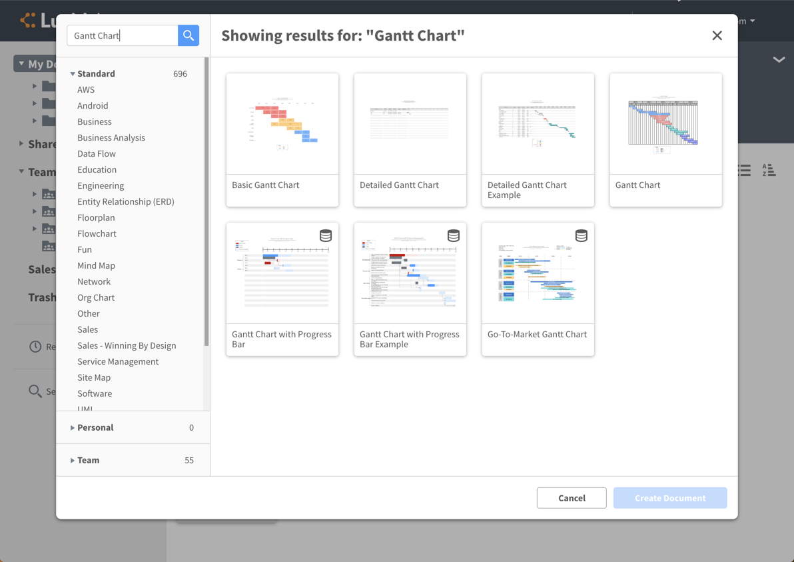Screen dimensions: 794x562
Task: Click the A-Z sort icon
Action: [769, 171]
